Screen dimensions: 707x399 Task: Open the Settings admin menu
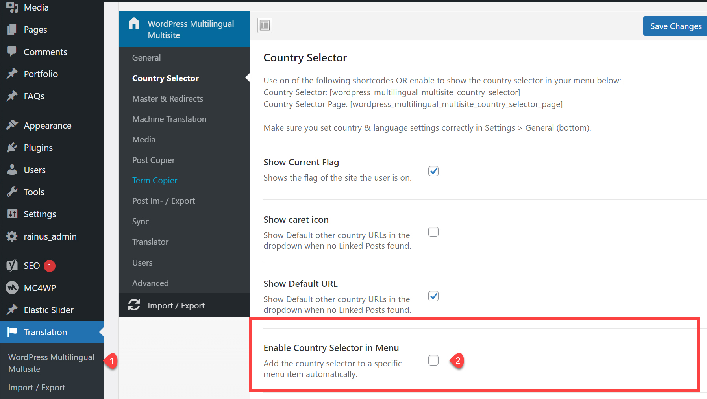coord(52,214)
